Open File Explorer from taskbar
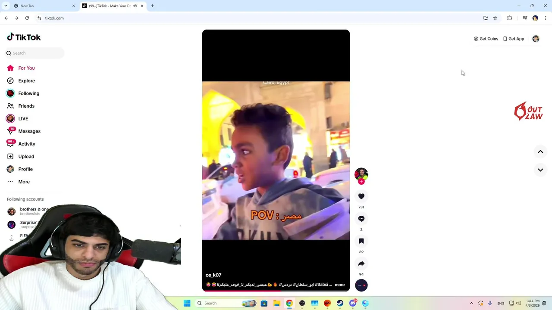The height and width of the screenshot is (310, 552). 276,303
